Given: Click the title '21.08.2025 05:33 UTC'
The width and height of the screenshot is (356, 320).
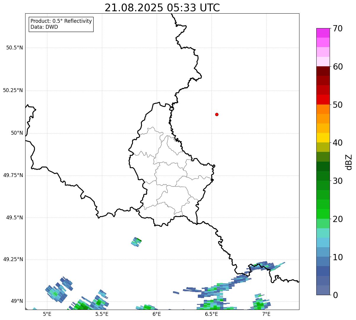Looking at the screenshot, I should tap(162, 8).
